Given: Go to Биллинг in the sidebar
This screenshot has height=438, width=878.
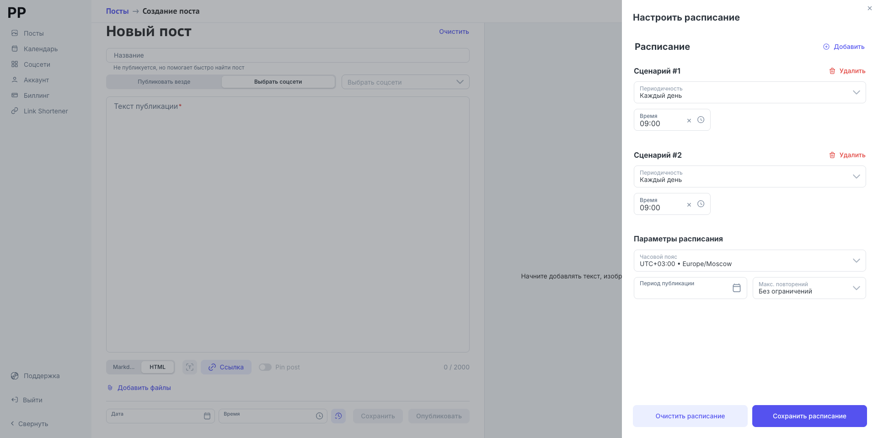Looking at the screenshot, I should coord(36,96).
